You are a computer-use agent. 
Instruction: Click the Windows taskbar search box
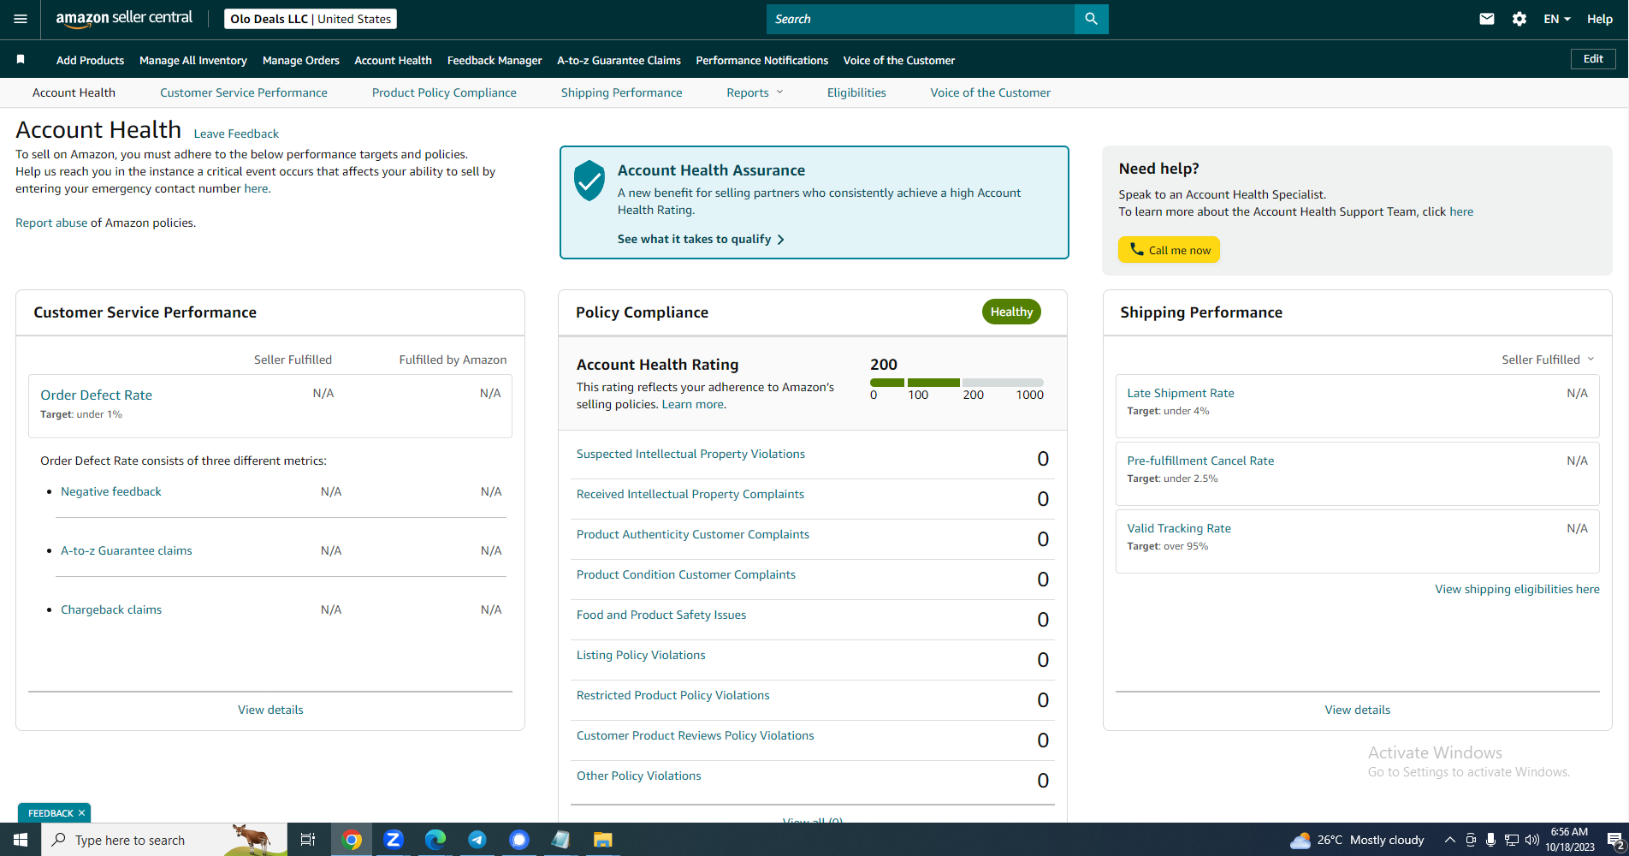pyautogui.click(x=164, y=840)
